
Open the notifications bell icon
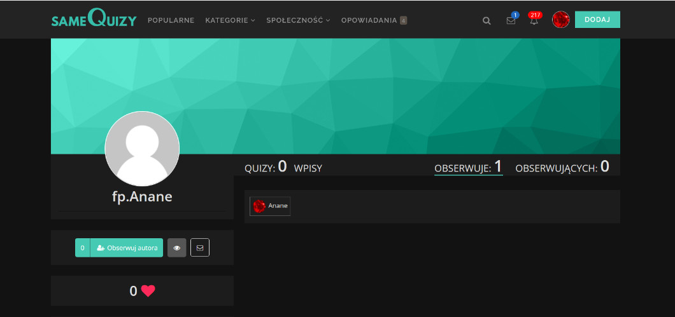coord(534,20)
